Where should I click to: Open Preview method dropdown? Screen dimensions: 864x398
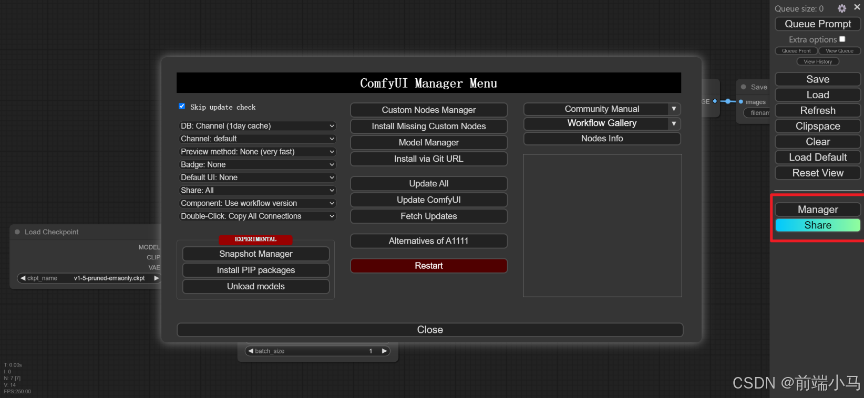(258, 152)
